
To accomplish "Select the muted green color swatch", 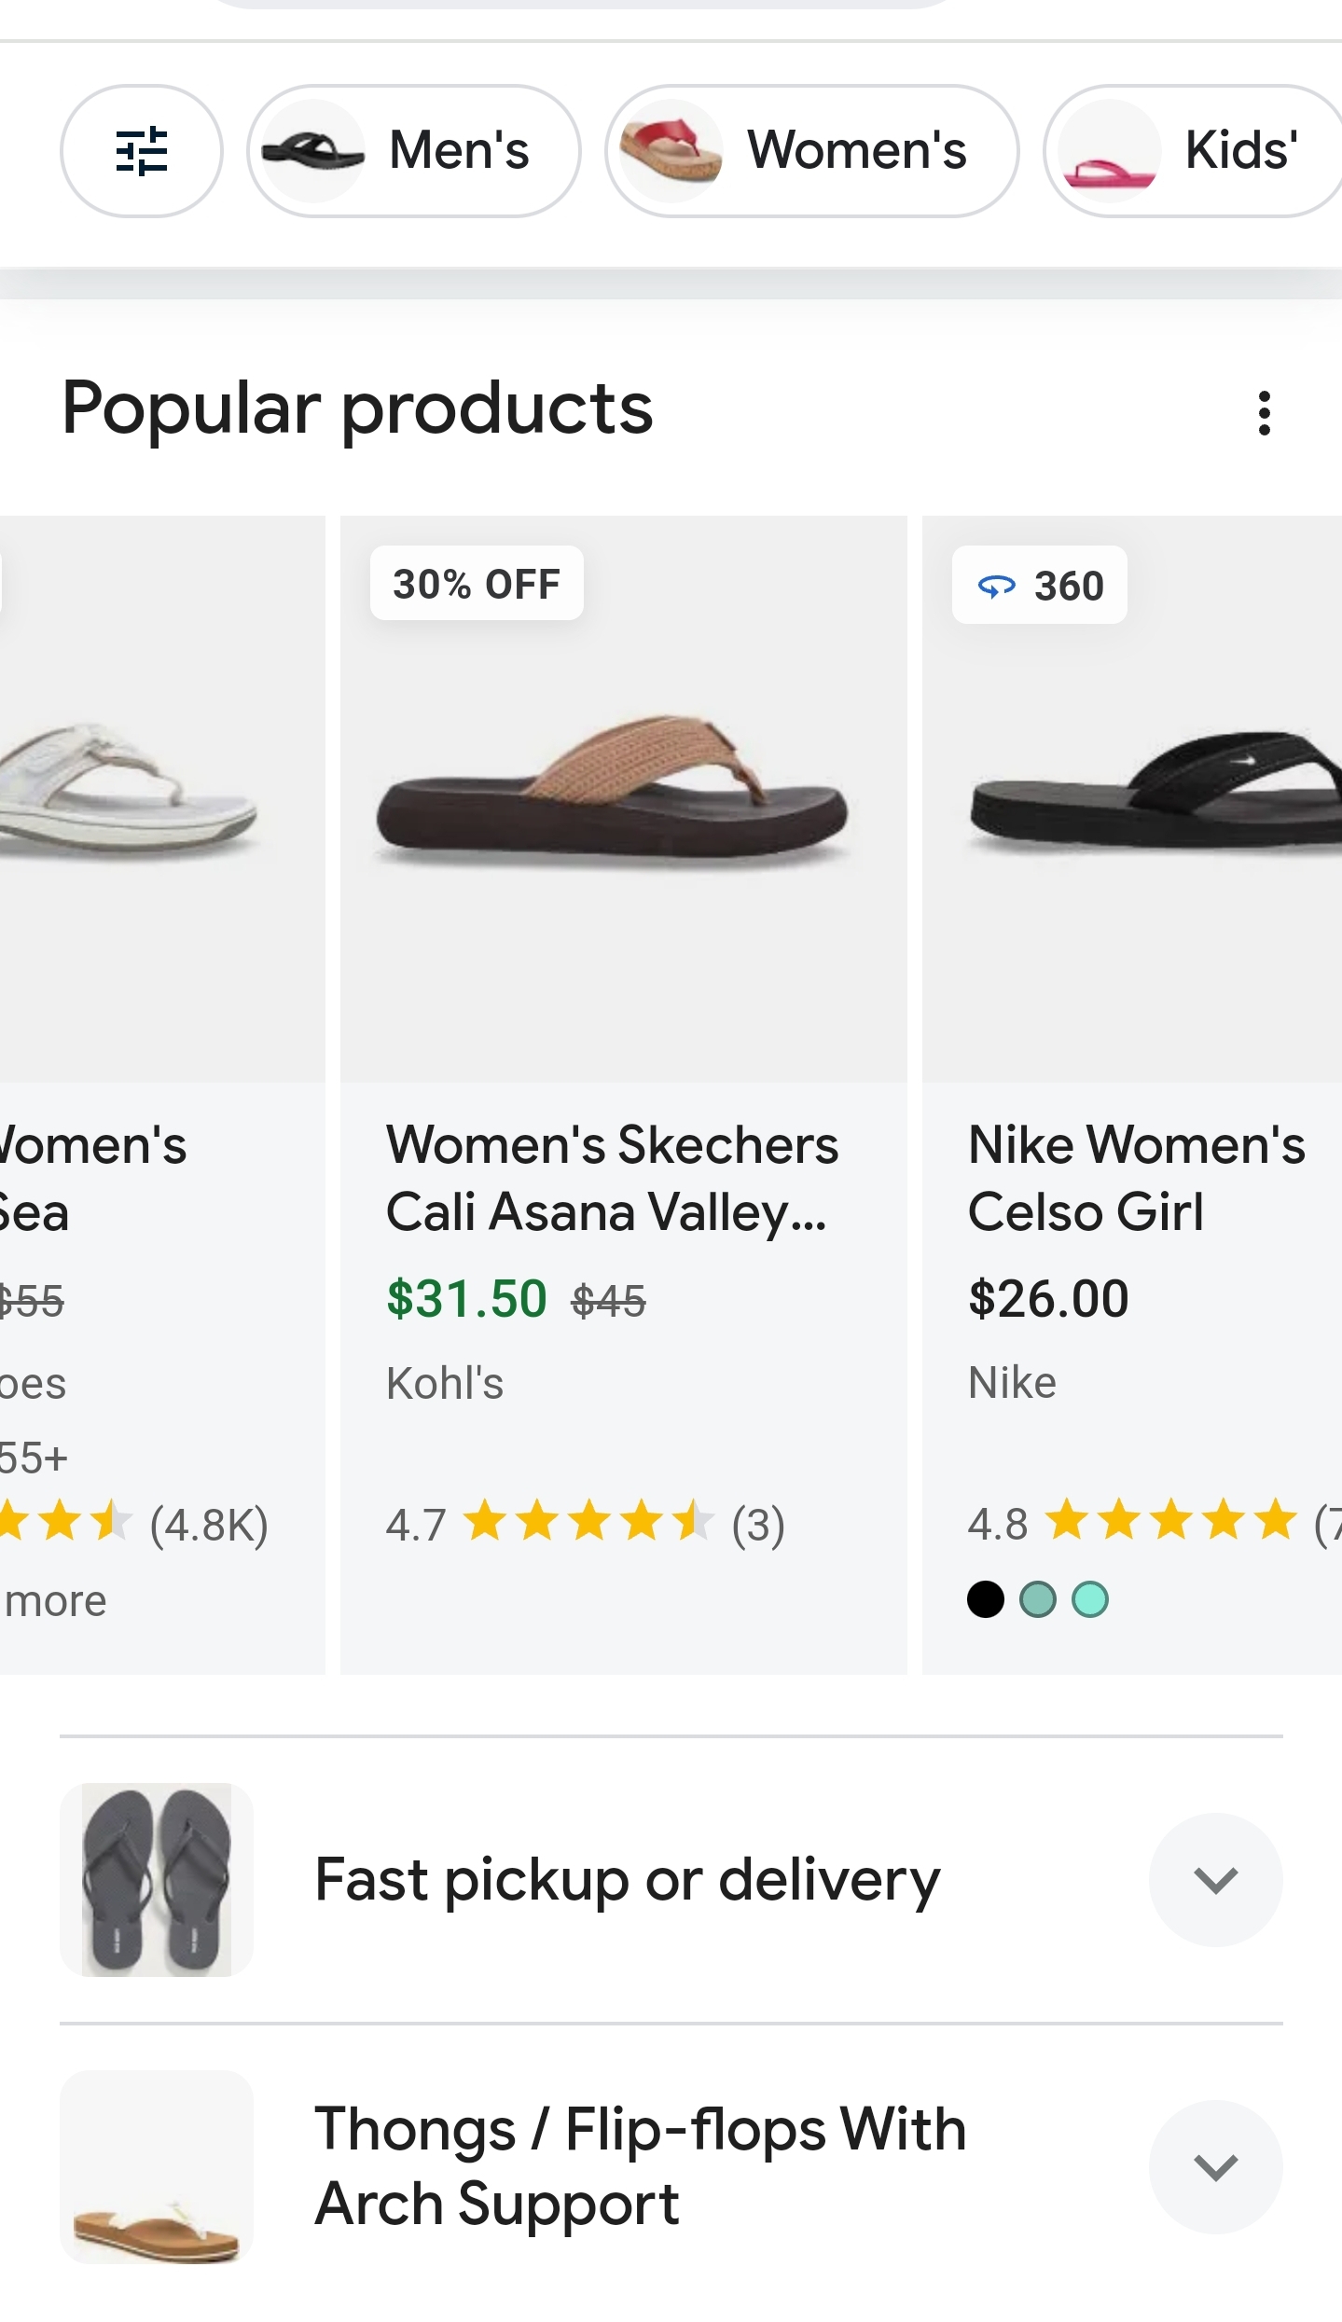I will click(1037, 1599).
